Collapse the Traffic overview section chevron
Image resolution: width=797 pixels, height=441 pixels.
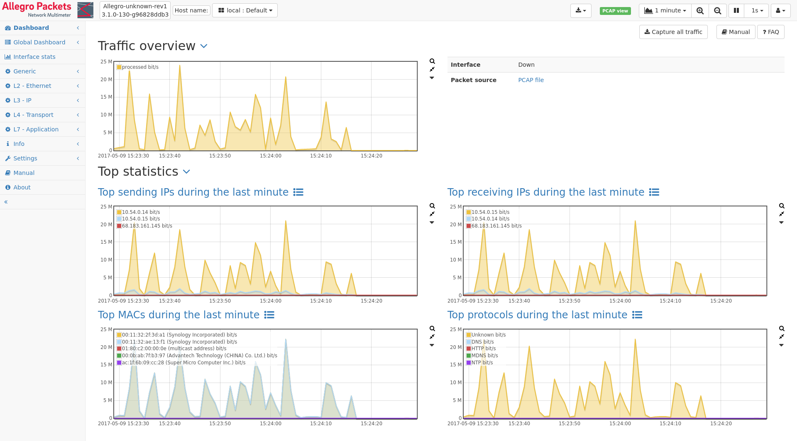[x=204, y=46]
